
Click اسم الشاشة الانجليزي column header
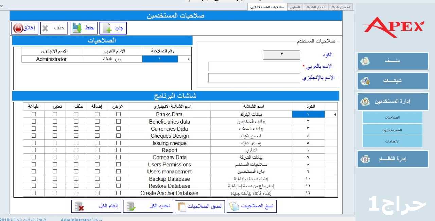click(170, 106)
